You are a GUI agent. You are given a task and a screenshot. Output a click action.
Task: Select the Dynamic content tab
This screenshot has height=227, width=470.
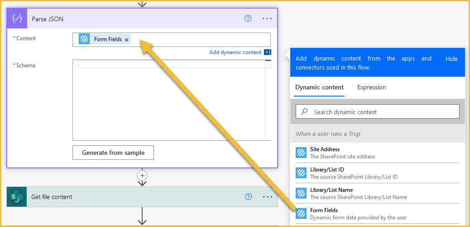320,87
